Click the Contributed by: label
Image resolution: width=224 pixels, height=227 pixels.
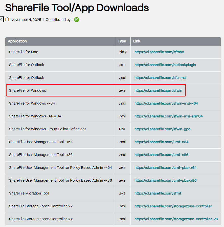point(59,20)
